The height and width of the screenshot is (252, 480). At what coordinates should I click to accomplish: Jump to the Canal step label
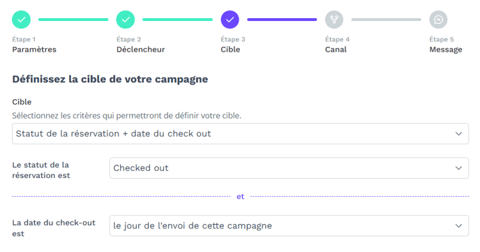(336, 50)
